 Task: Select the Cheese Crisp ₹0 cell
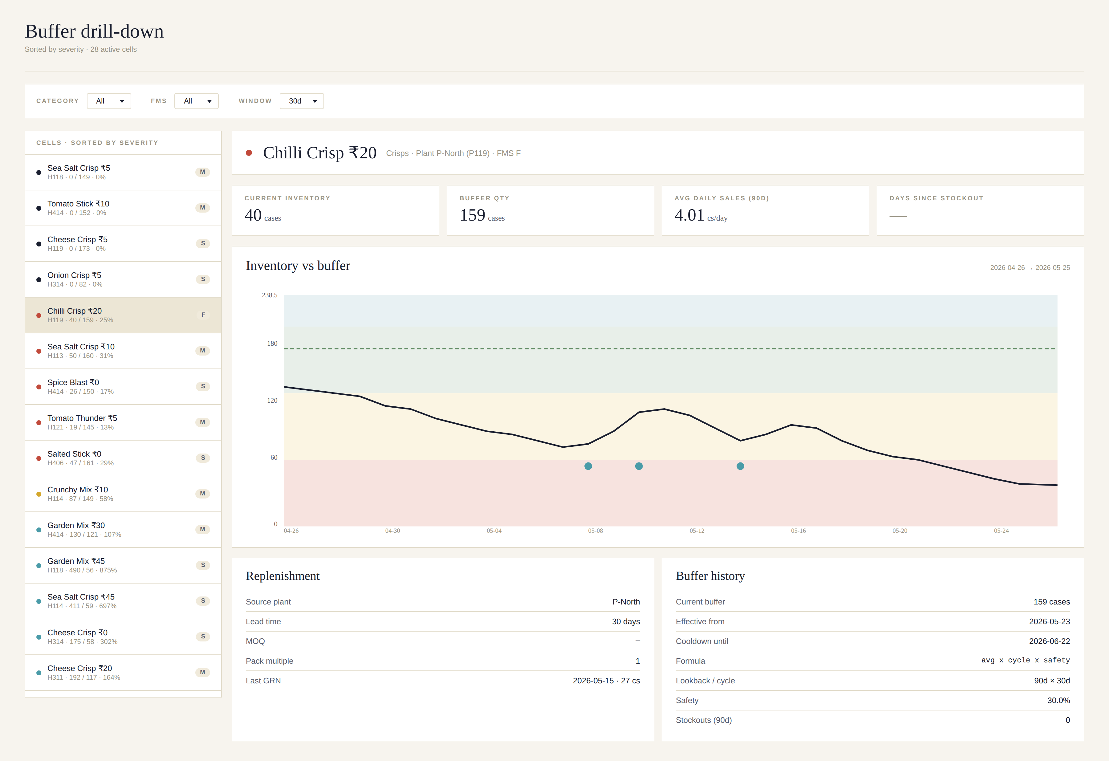(x=123, y=637)
